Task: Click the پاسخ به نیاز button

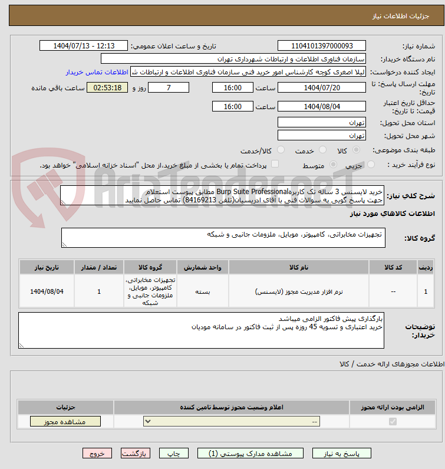Action: tap(342, 453)
